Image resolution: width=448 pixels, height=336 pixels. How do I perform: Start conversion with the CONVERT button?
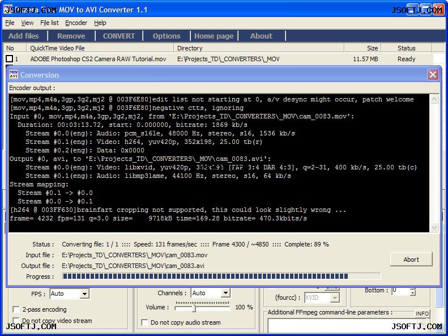click(x=119, y=36)
